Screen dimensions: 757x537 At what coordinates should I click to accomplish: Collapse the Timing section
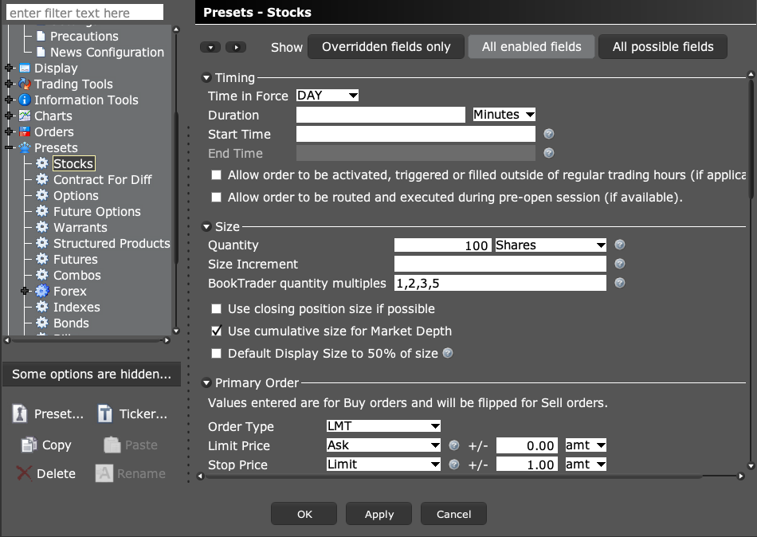coord(206,78)
